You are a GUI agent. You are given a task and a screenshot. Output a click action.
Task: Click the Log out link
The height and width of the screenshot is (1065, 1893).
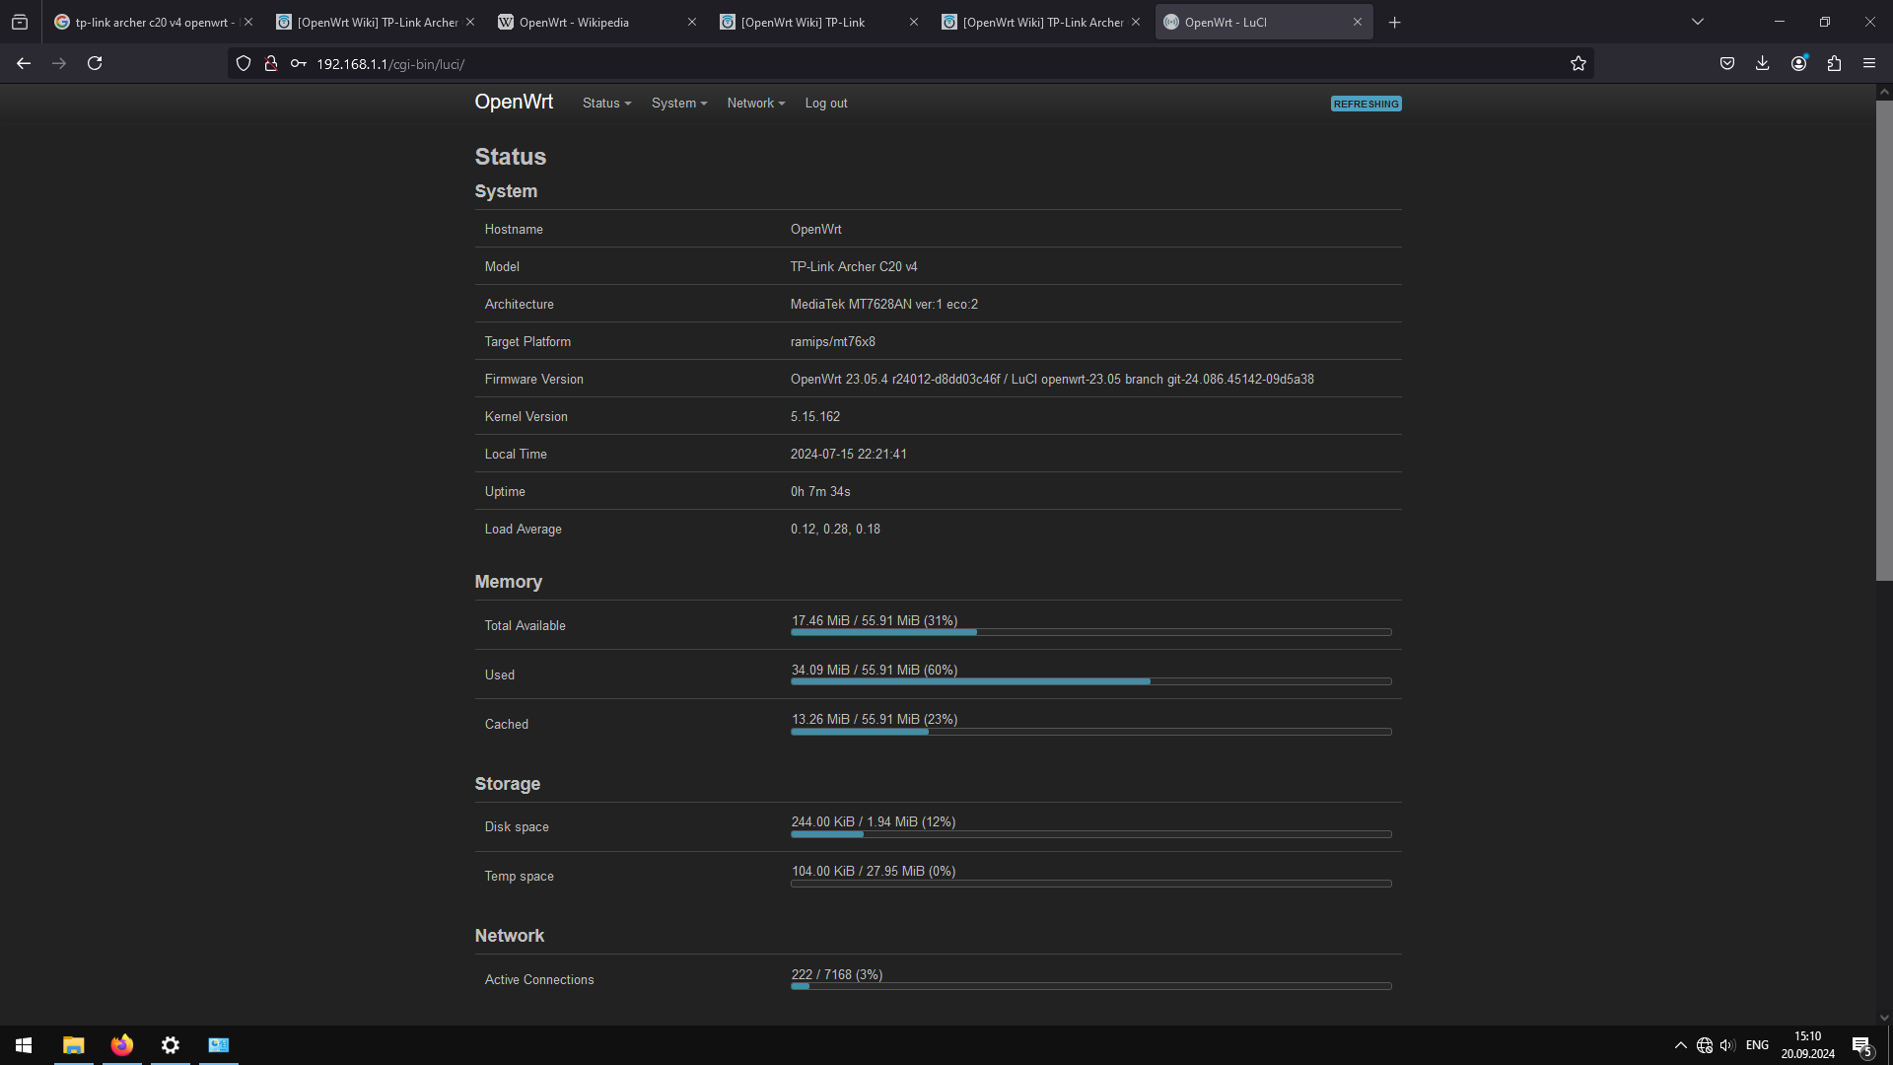[825, 103]
